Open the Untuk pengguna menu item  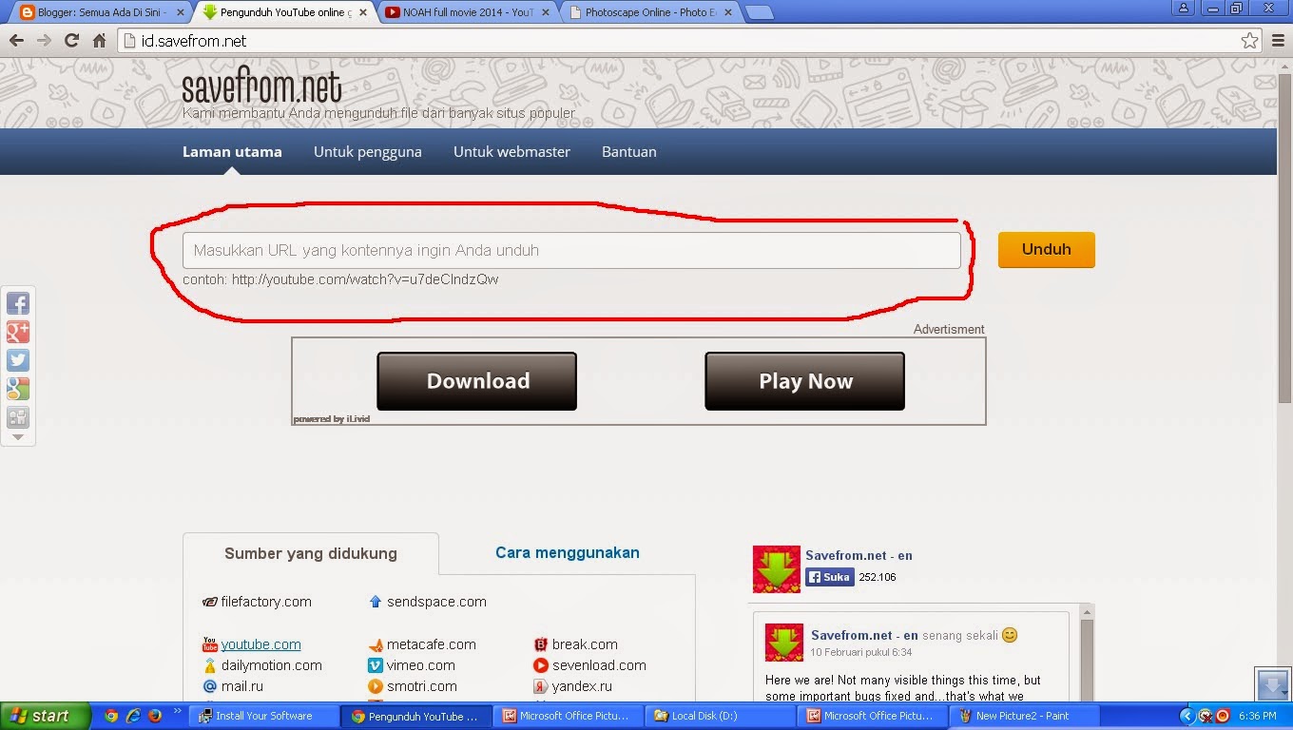(x=368, y=151)
